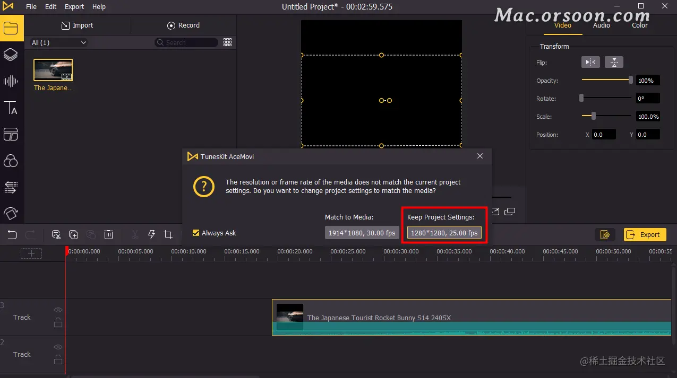Click the Import media button

pyautogui.click(x=78, y=25)
